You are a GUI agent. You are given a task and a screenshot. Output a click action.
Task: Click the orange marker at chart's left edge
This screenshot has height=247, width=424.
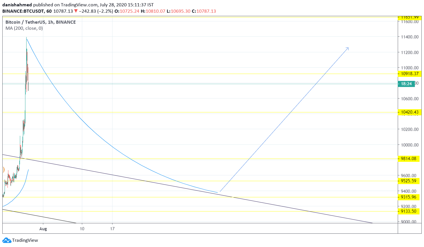(x=3, y=170)
